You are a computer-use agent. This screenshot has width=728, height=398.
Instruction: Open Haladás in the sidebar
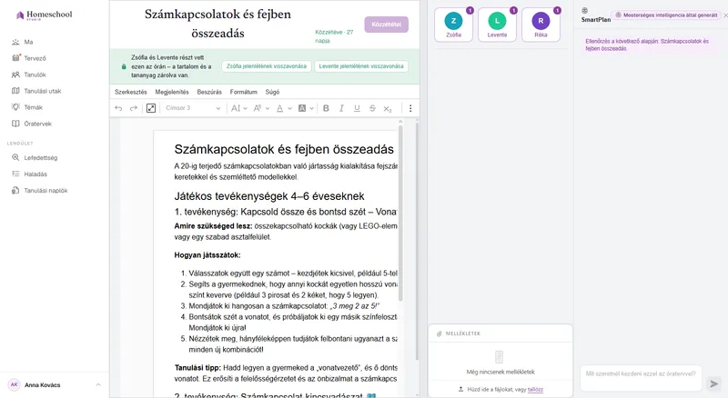pyautogui.click(x=35, y=174)
